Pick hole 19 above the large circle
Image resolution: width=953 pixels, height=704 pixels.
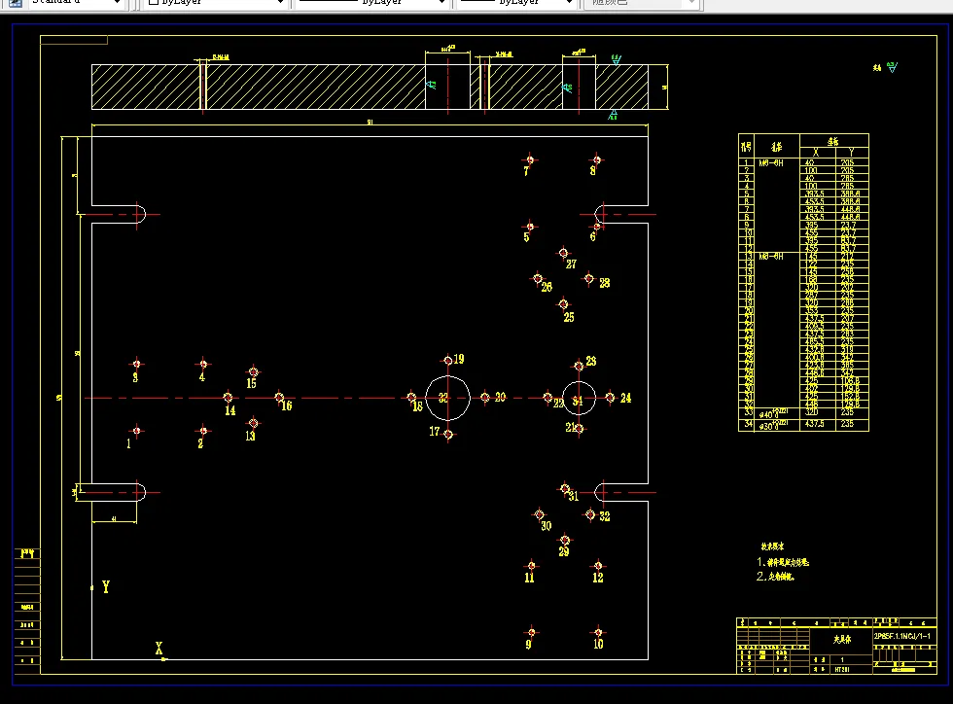[x=448, y=361]
